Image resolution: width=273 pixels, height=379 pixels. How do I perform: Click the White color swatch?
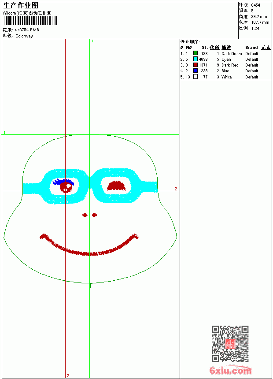(x=196, y=77)
